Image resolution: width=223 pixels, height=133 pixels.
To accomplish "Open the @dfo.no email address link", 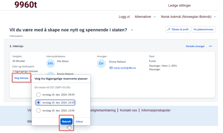I will coord(125,68).
